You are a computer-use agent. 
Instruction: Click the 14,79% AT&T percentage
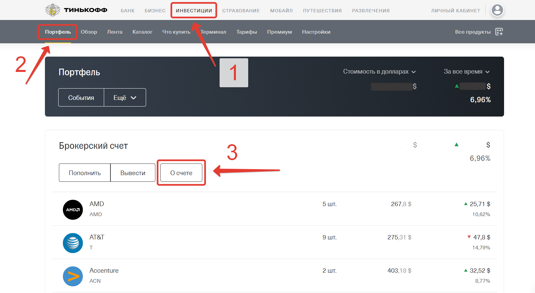(481, 248)
